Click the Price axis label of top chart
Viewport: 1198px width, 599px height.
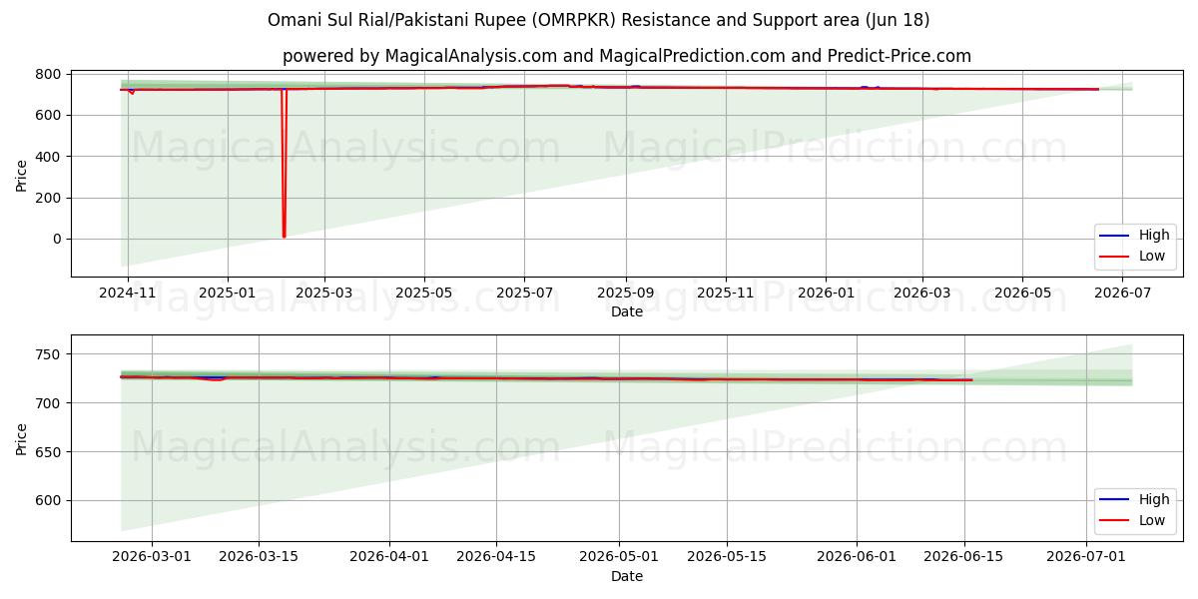coord(22,175)
